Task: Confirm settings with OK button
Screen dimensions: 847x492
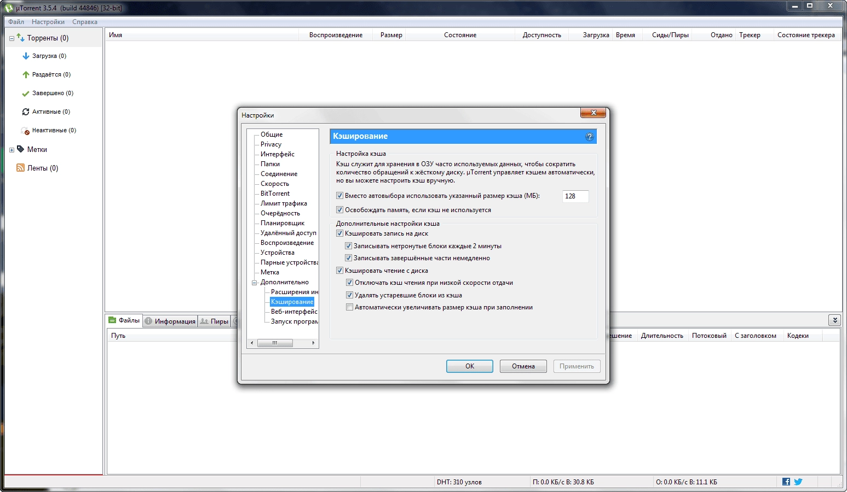Action: click(470, 366)
